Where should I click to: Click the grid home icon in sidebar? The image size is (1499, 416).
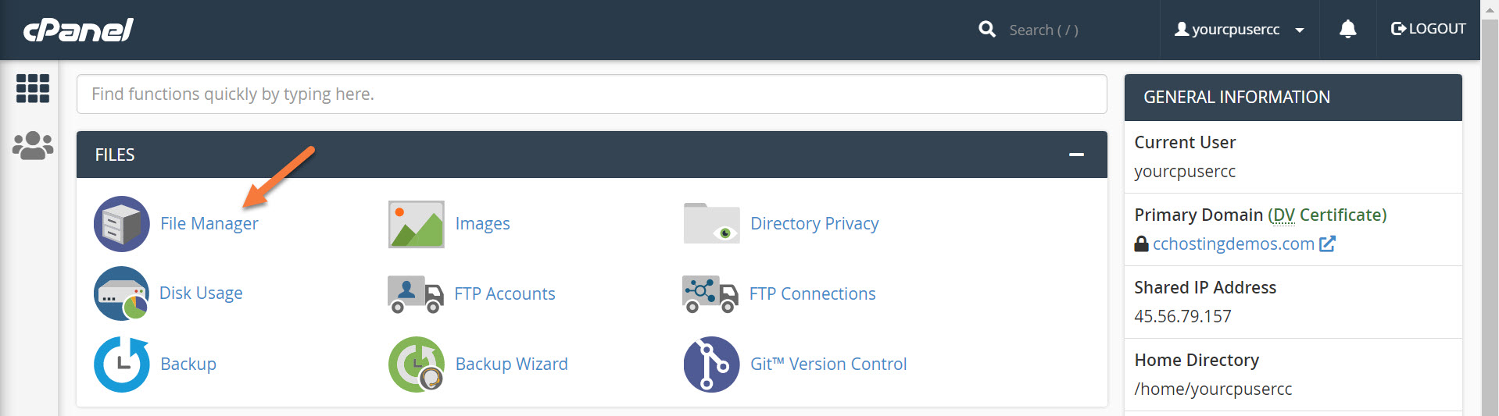point(33,88)
